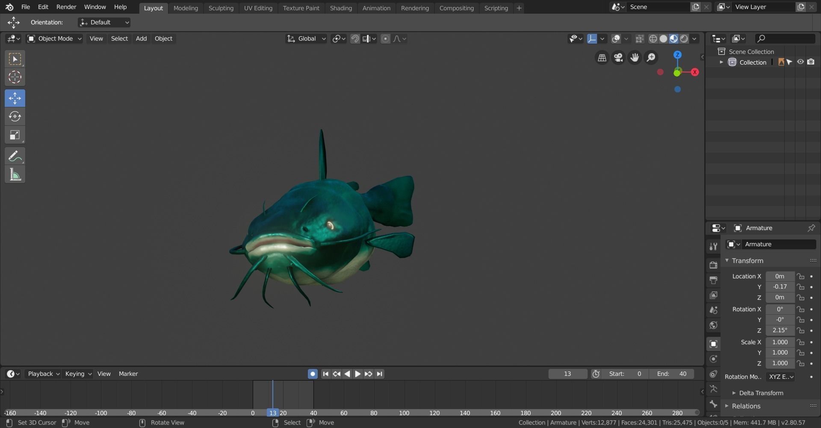
Task: Open the pivot point dropdown
Action: 339,39
